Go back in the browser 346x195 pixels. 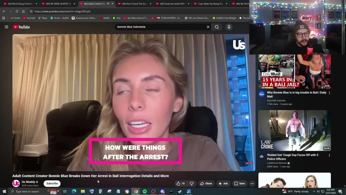point(4,11)
